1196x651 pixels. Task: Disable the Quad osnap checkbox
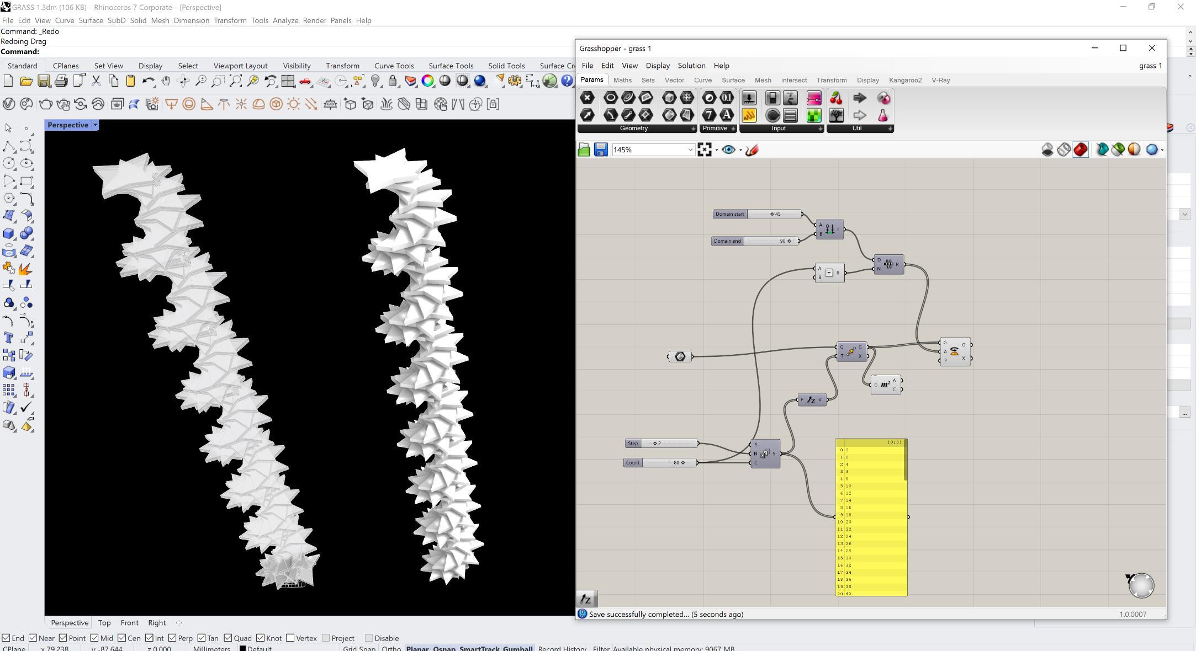228,638
